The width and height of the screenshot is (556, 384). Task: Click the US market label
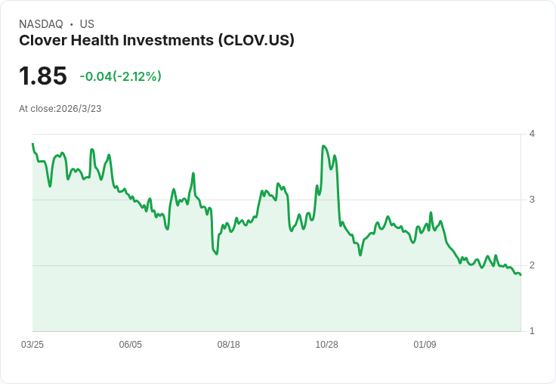point(86,24)
